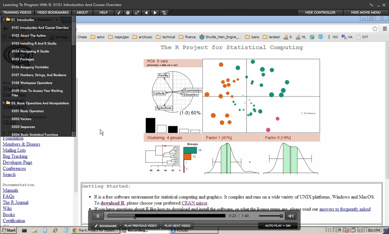Open The R Journal link
The image size is (389, 234).
coord(15,202)
